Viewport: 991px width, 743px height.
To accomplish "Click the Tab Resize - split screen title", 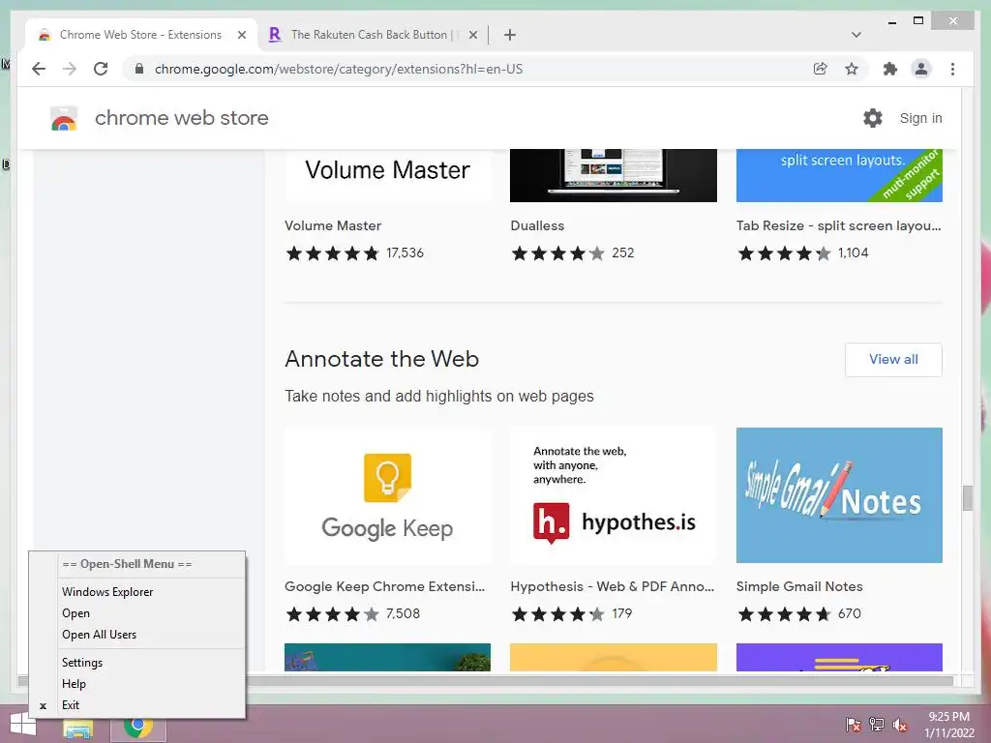I will point(839,225).
